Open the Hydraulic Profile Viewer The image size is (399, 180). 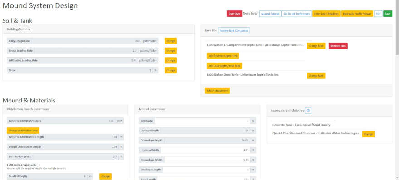[x=357, y=14]
